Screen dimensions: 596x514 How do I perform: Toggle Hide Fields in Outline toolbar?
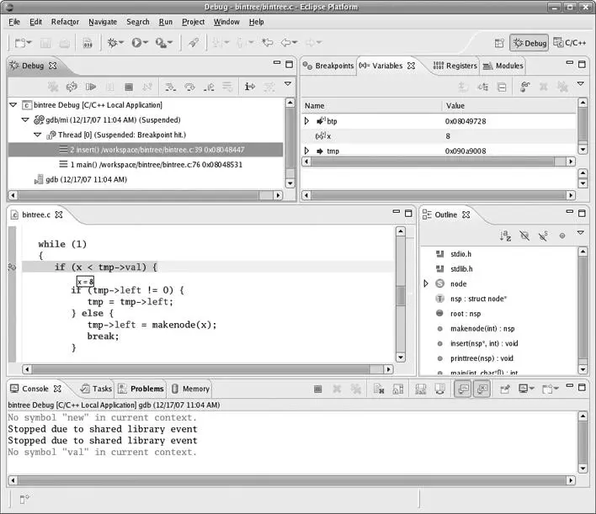pyautogui.click(x=524, y=237)
